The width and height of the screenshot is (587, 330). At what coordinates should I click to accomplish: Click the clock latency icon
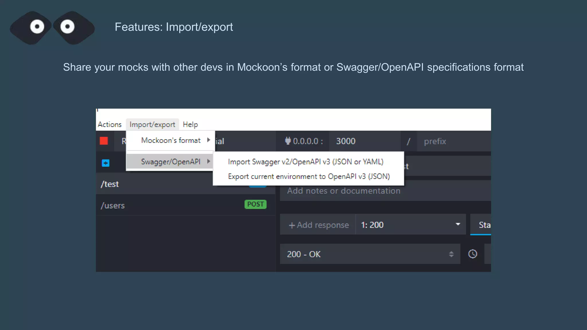[x=472, y=254]
